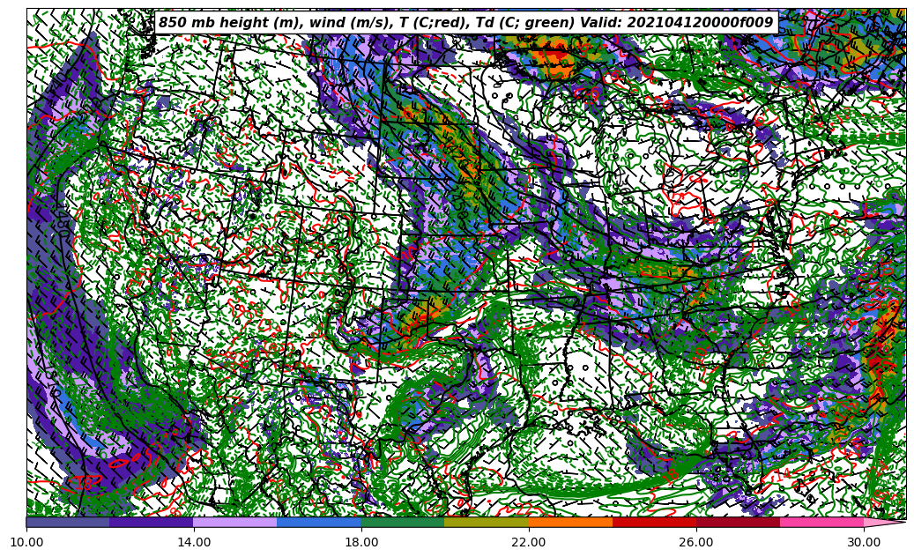Select the green 18–20 colorbar segment
This screenshot has width=914, height=557.
tap(403, 522)
